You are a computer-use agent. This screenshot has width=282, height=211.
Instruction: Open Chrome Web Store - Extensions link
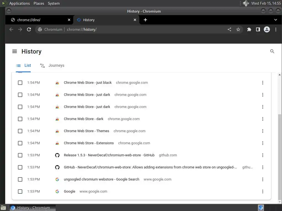coord(89,143)
